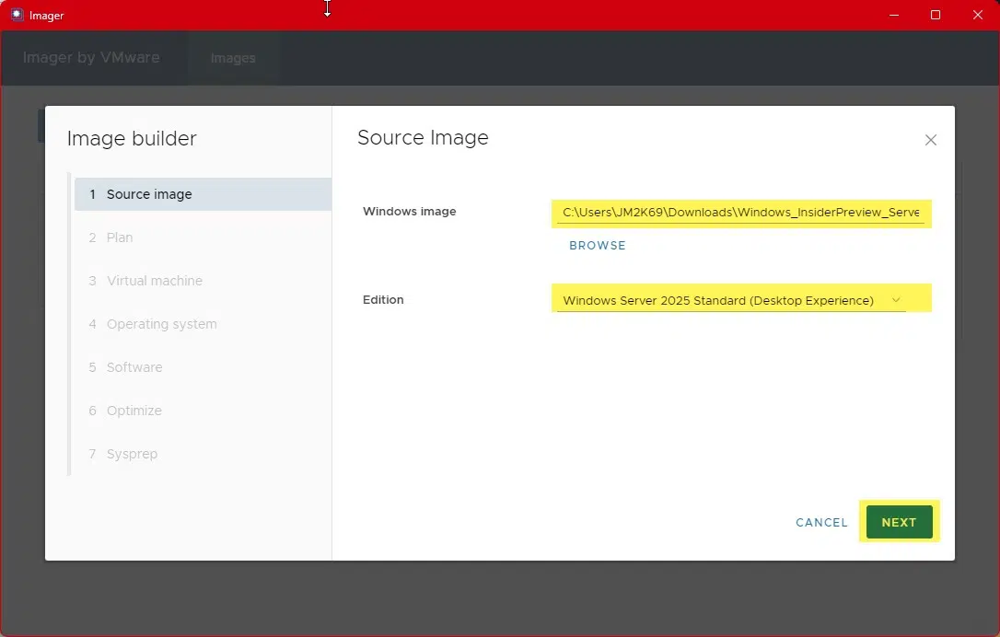Go to step 2 Plan
This screenshot has width=1000, height=637.
[120, 237]
